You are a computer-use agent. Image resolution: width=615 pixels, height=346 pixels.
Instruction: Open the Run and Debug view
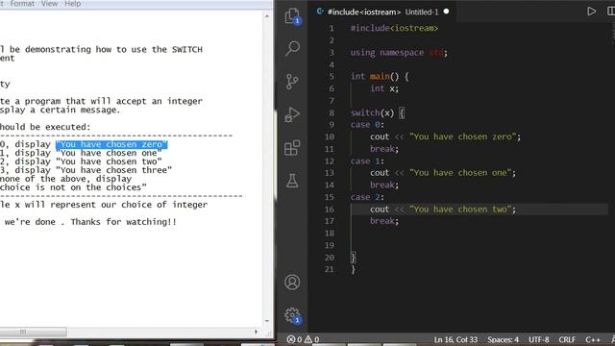point(292,114)
